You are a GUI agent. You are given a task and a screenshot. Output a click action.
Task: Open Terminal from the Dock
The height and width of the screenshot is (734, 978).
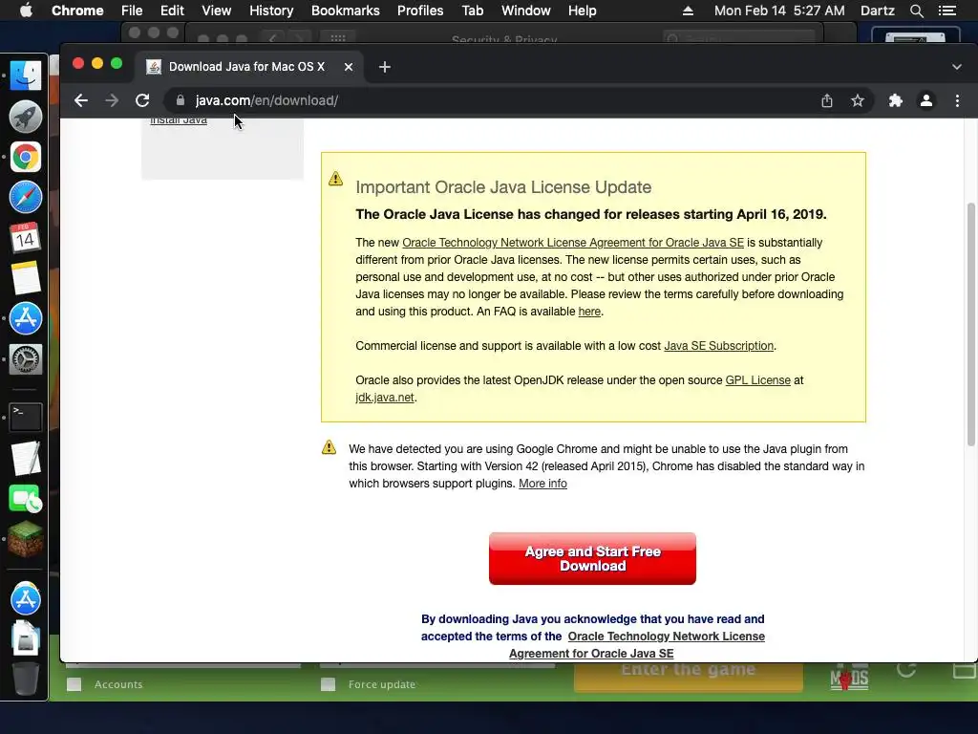click(26, 417)
